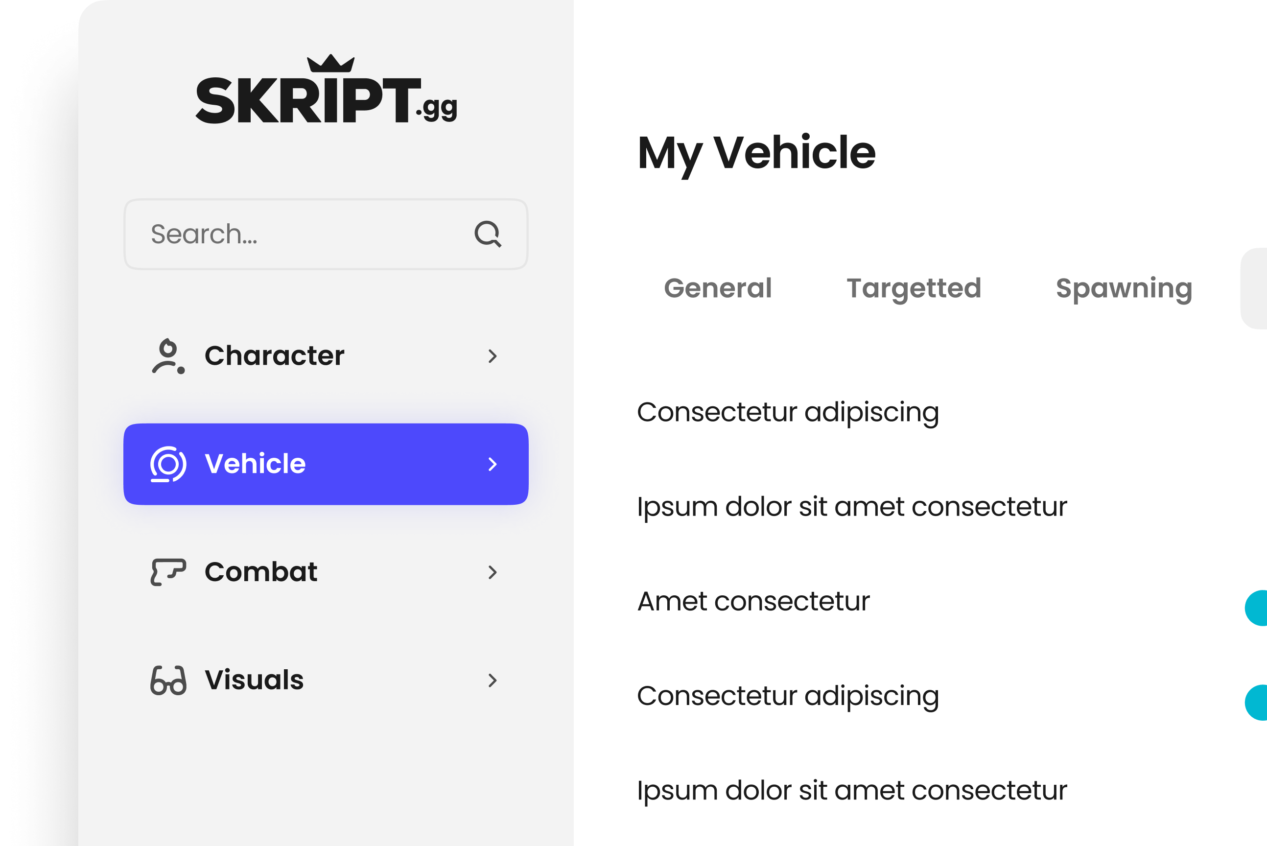Click the magnifier search icon
Viewport: 1267px width, 846px height.
[488, 234]
